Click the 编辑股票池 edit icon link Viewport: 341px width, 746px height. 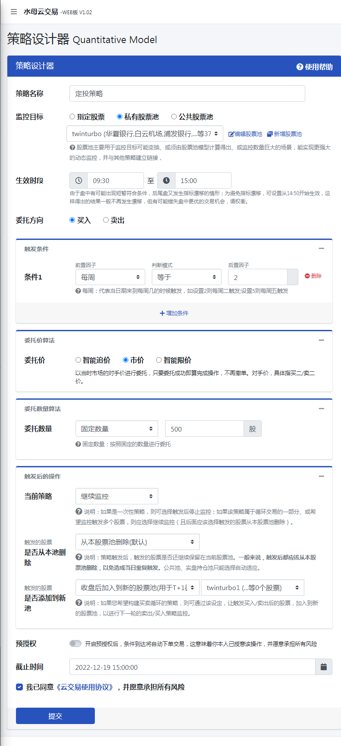231,134
